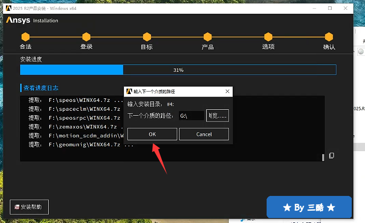
Task: Select log line F:\zemaxos\WINX64.7z
Action: point(76,127)
